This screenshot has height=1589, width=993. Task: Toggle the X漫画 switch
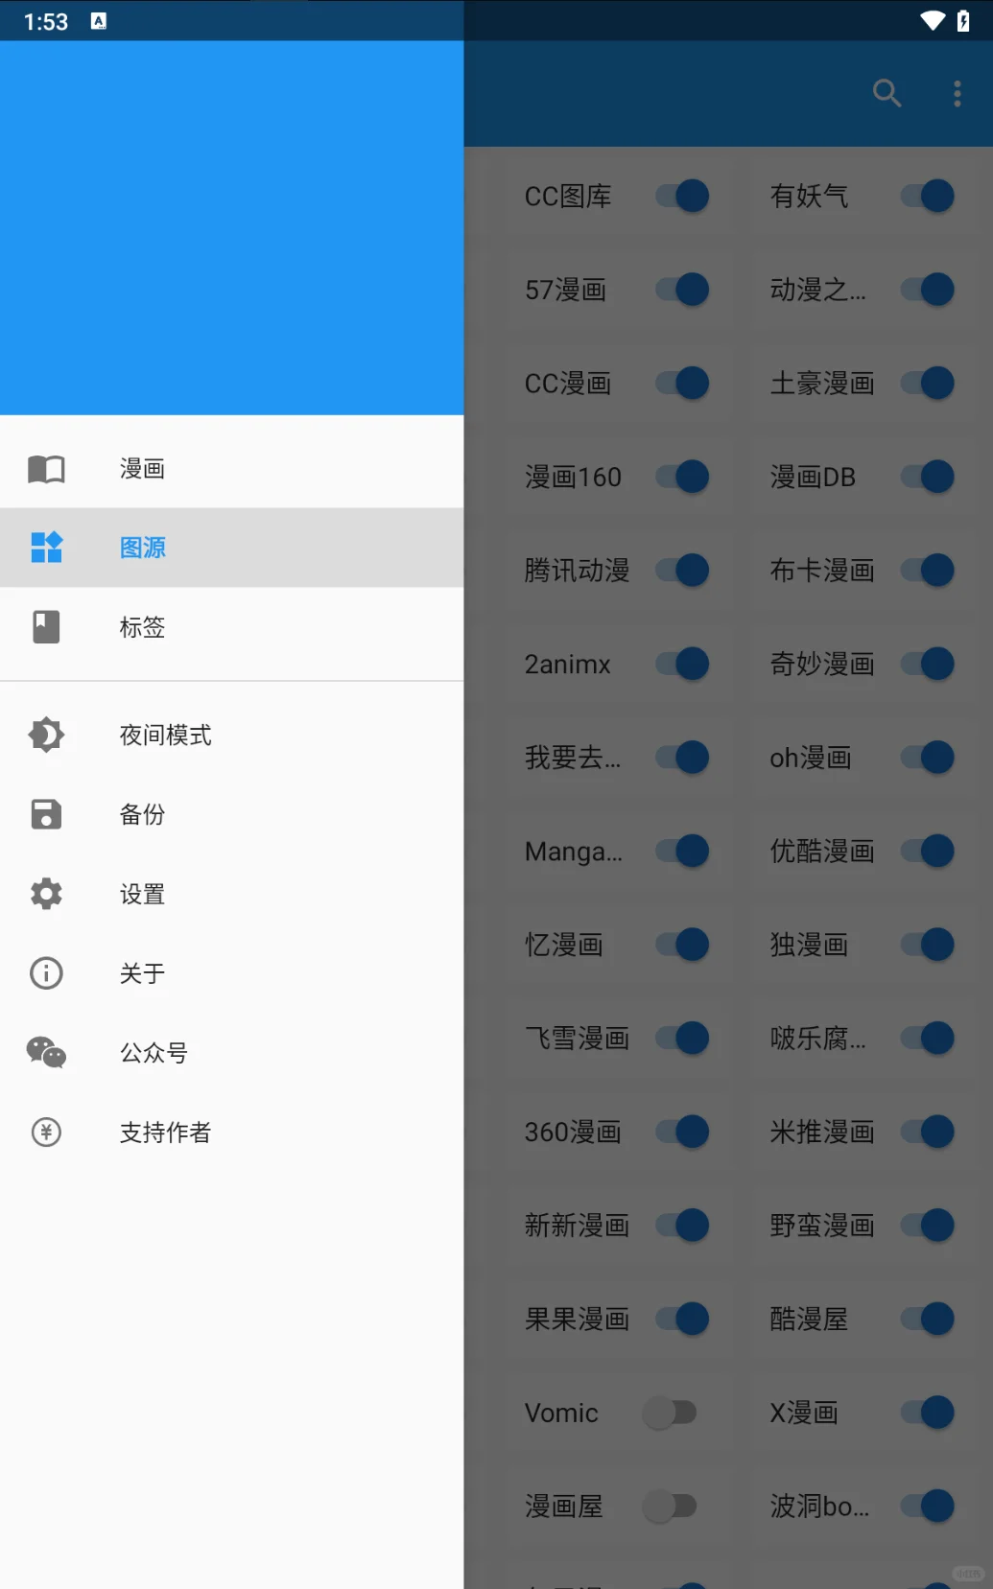coord(928,1413)
